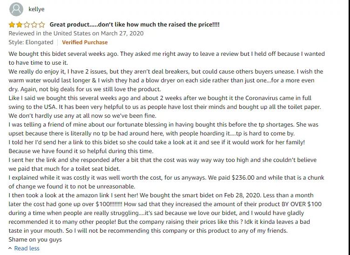Click the fifth empty rating star
The image size is (350, 255).
click(x=41, y=25)
